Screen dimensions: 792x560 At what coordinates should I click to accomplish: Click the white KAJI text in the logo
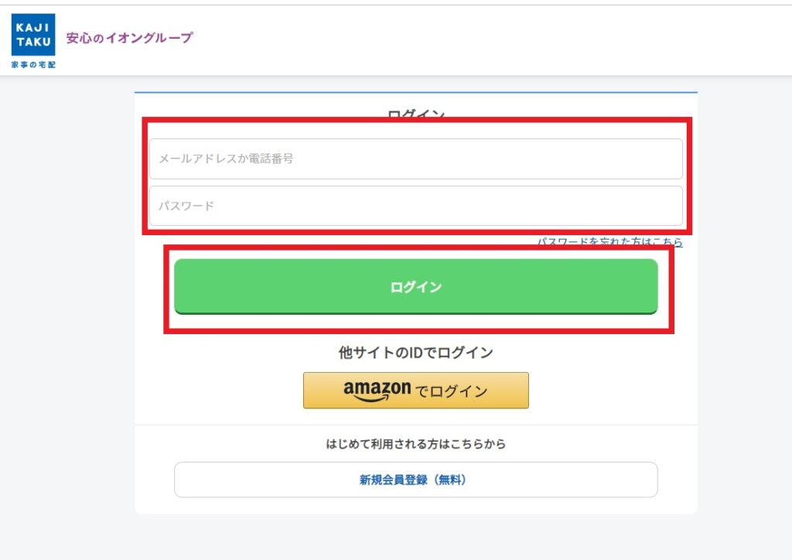pyautogui.click(x=33, y=26)
